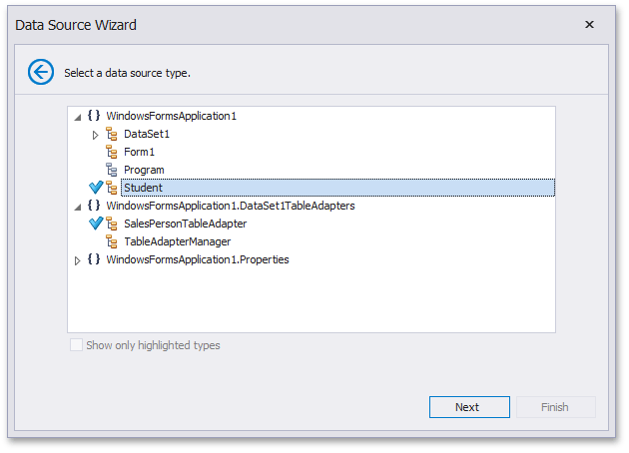Click the blue checkmark beside Student
The height and width of the screenshot is (453, 629).
click(96, 188)
